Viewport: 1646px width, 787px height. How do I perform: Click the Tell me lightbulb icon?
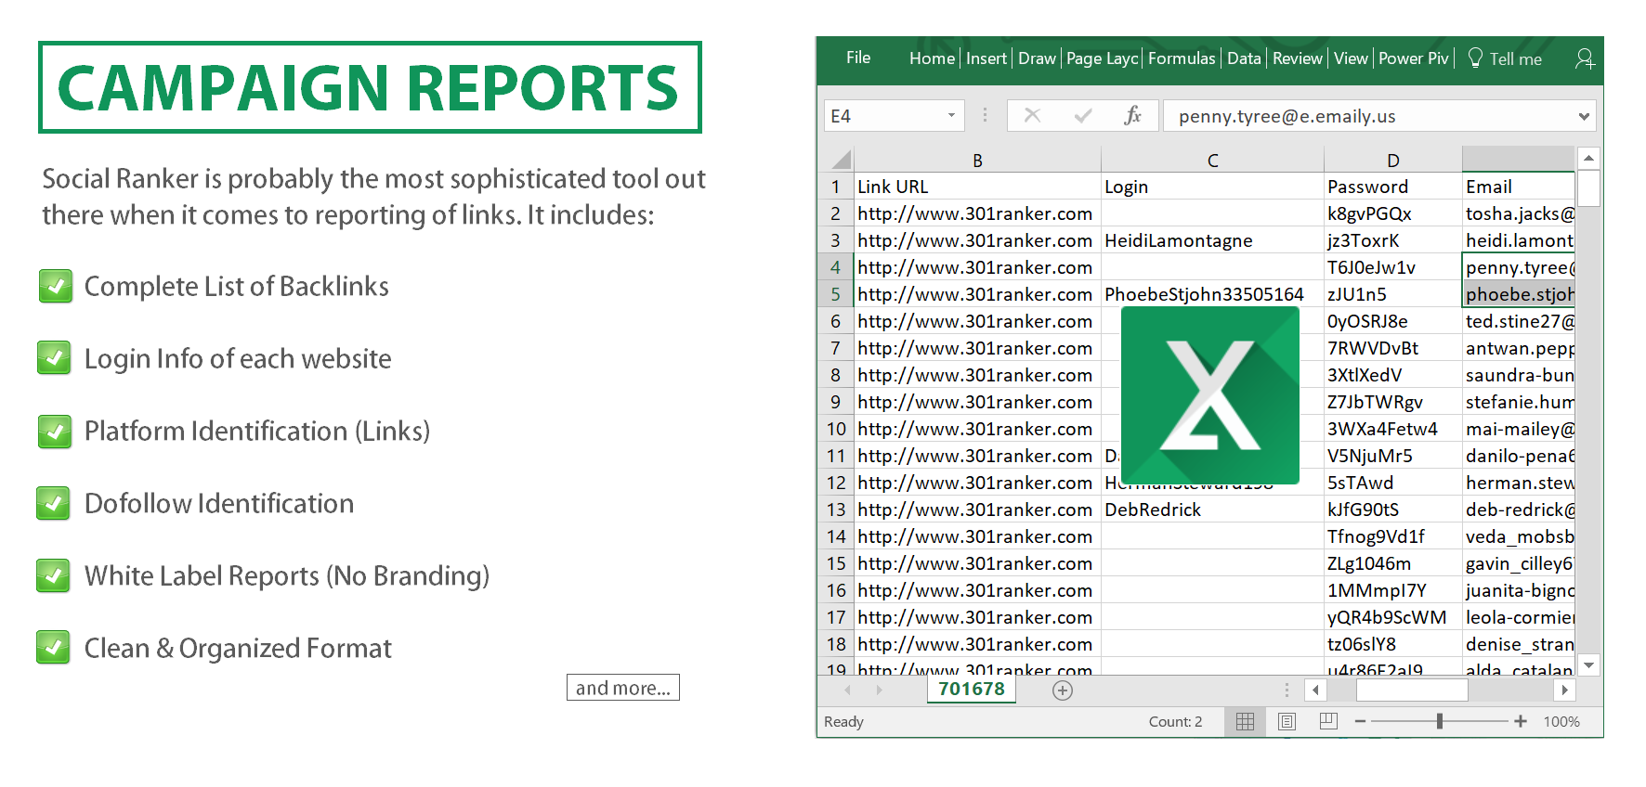click(1475, 58)
